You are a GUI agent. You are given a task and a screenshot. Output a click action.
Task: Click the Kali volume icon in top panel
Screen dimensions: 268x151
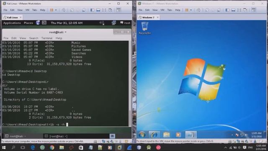click(102, 23)
